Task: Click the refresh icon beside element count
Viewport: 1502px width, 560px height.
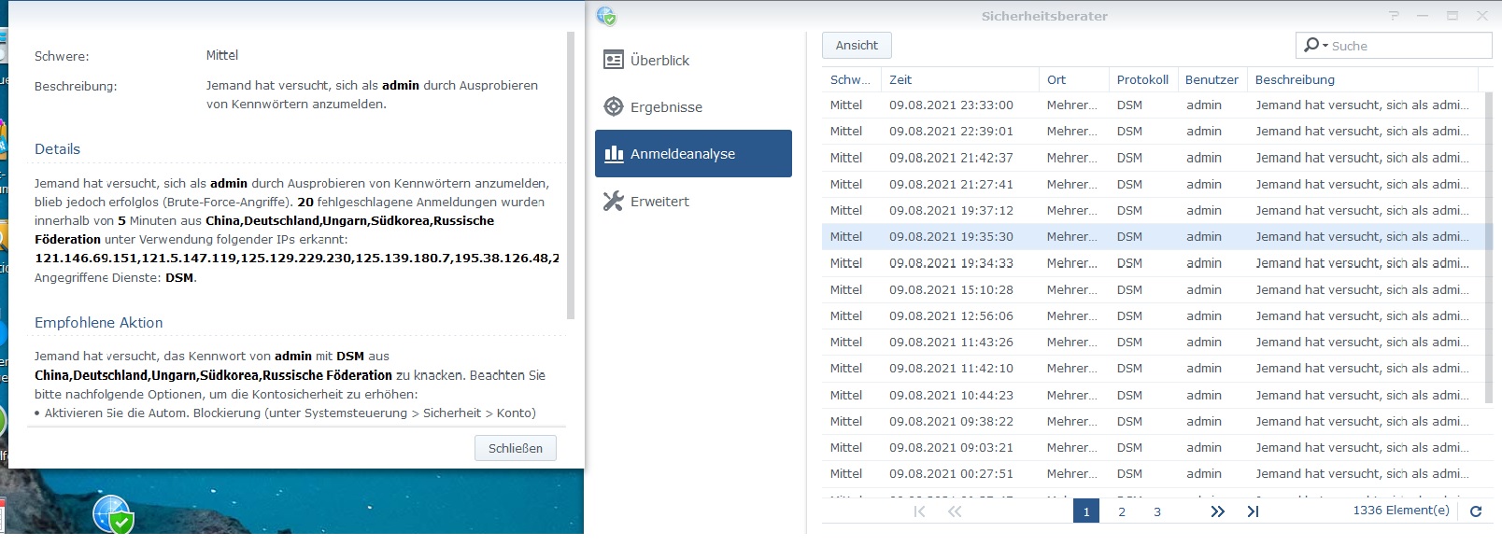Action: 1476,511
